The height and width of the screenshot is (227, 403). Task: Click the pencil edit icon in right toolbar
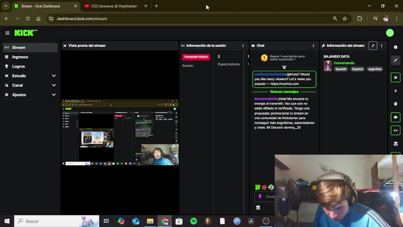[x=395, y=60]
